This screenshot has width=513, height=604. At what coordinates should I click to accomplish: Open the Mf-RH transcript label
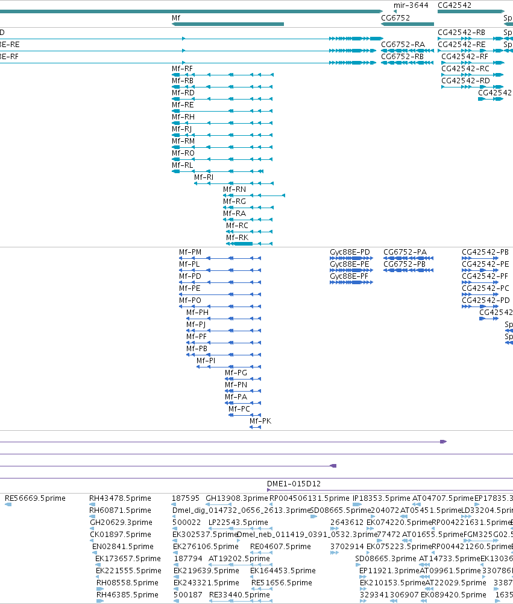coord(183,117)
